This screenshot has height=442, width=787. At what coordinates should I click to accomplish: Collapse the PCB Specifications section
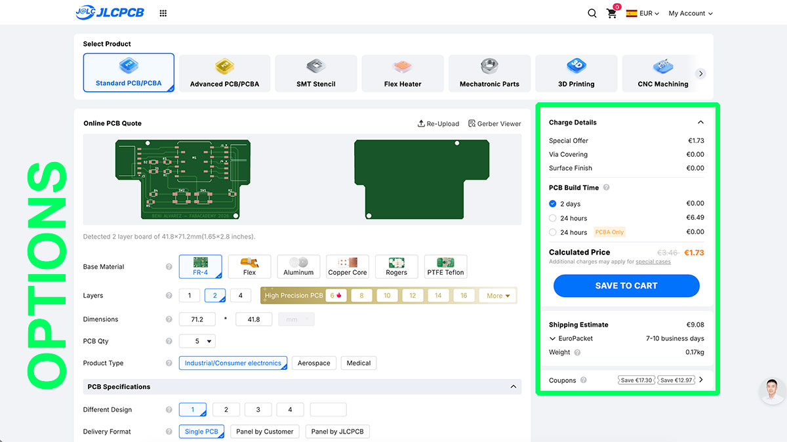[x=514, y=387]
